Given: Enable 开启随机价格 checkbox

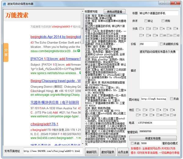Looking at the screenshot, I should [x=161, y=44].
